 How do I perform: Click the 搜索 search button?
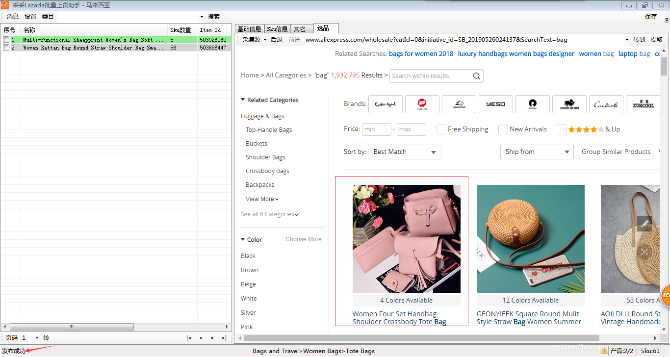(x=214, y=17)
